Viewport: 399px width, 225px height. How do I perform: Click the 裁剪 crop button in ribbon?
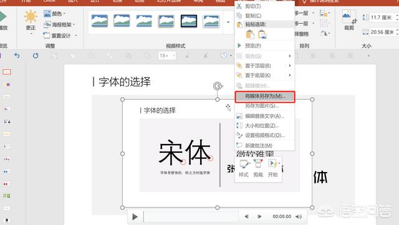point(349,20)
